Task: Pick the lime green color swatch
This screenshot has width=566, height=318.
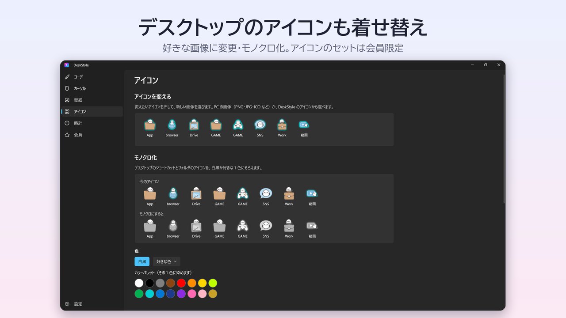Action: coord(213,283)
